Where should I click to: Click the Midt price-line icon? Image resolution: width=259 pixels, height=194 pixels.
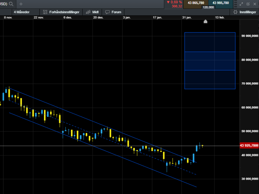pos(88,12)
